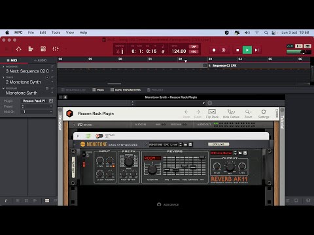314x235 pixels.
Task: Click the ROOM algorithm display
Action: 152,158
